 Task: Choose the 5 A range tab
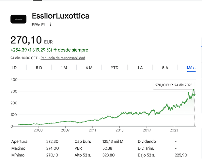pos(165,68)
